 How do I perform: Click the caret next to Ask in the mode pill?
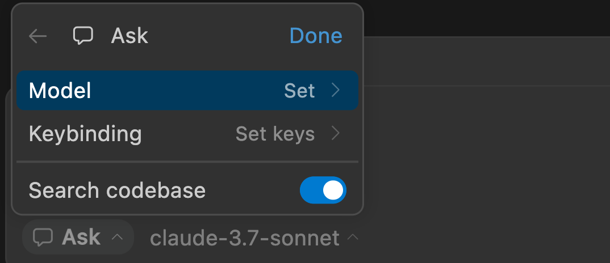tap(117, 237)
